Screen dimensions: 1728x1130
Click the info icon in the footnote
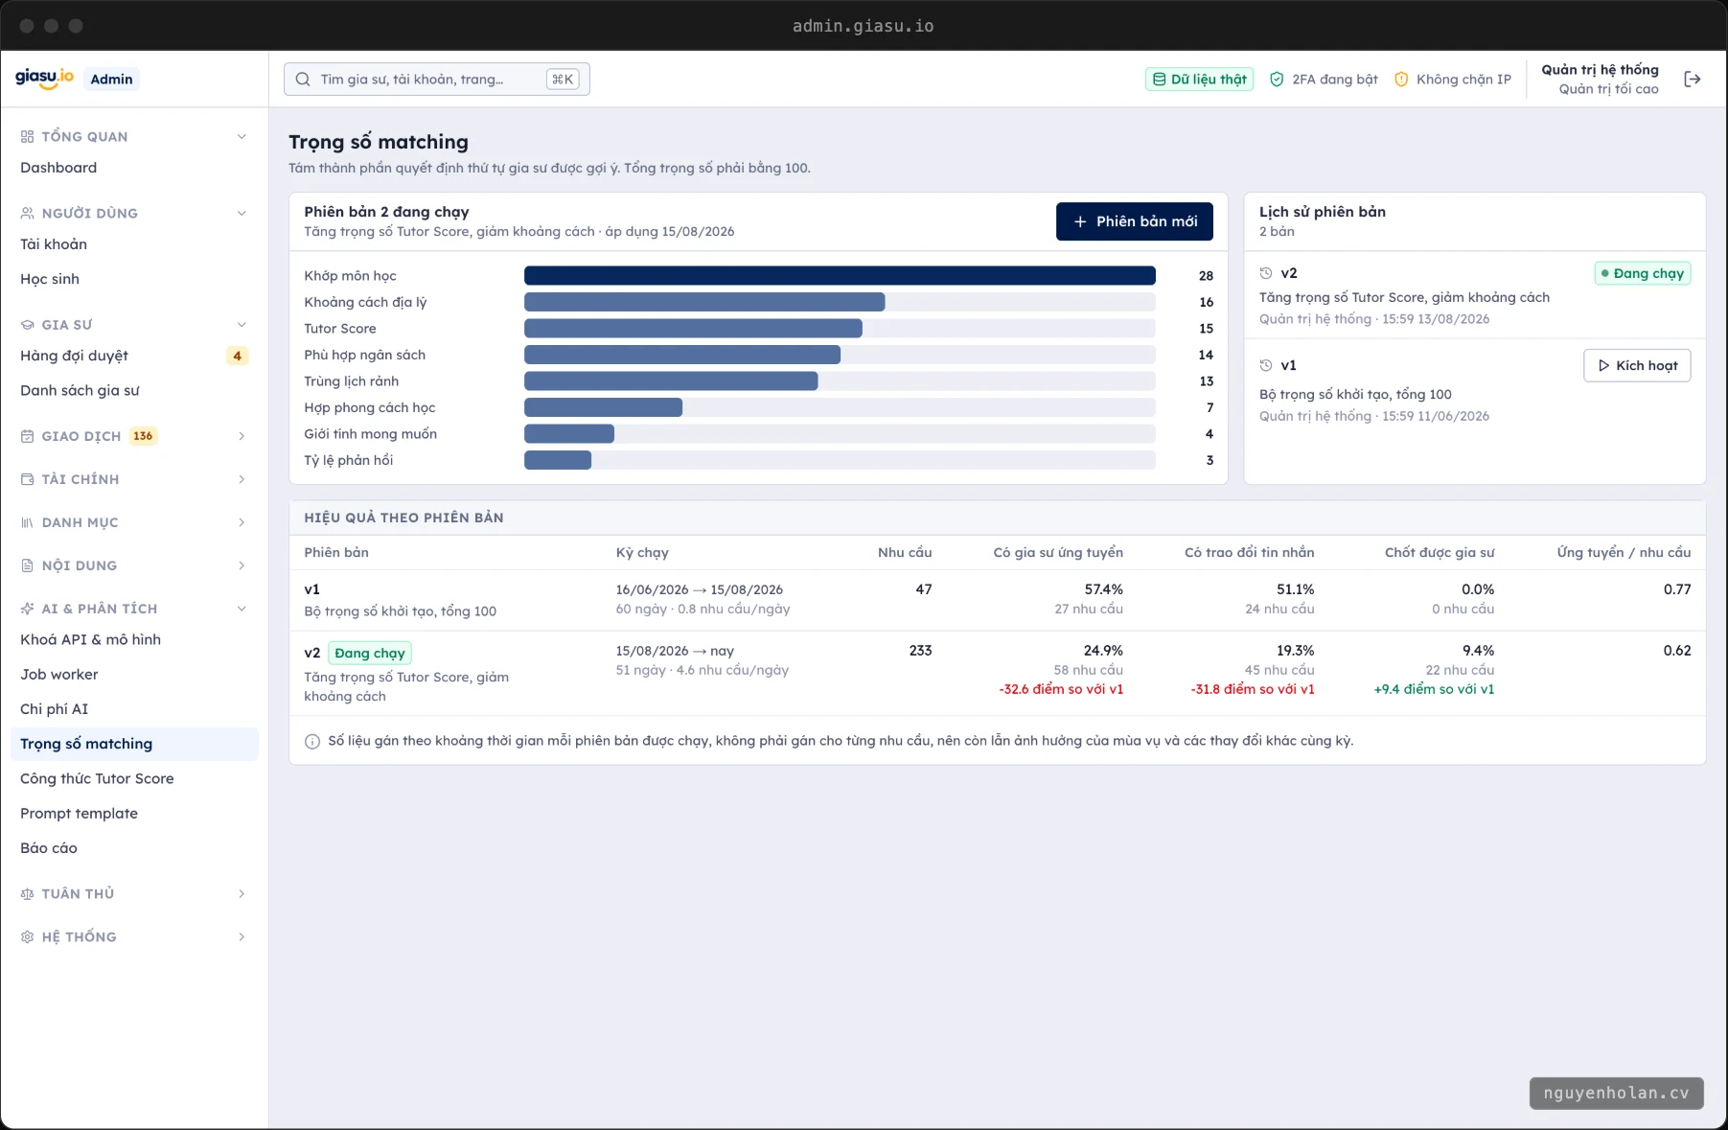pos(312,741)
